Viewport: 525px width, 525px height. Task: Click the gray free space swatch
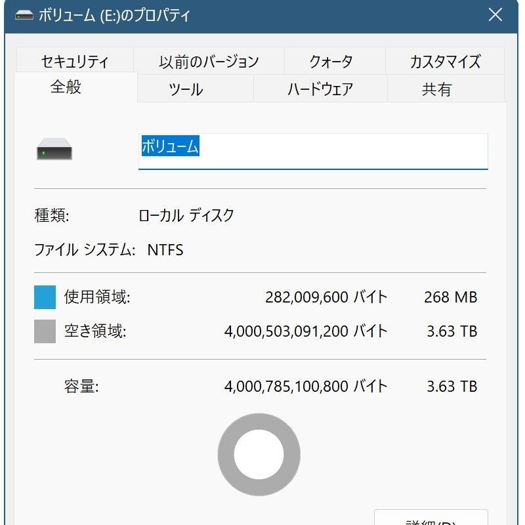pyautogui.click(x=45, y=331)
